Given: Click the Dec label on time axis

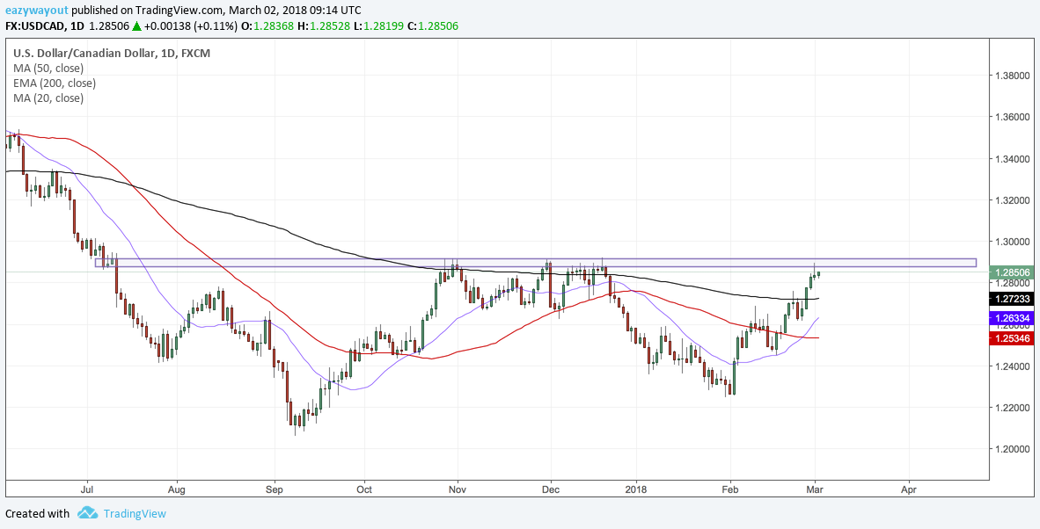Looking at the screenshot, I should pos(551,490).
